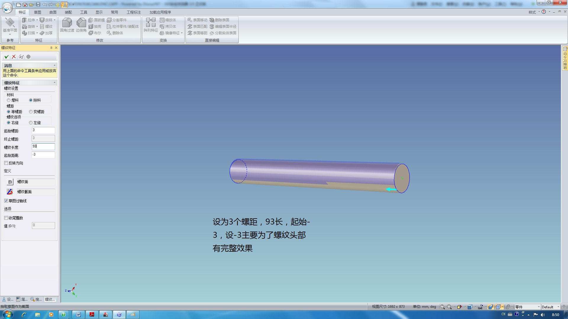The height and width of the screenshot is (319, 568).
Task: Expand the 拉伸 extrude dropdown arrow
Action: pyautogui.click(x=37, y=20)
